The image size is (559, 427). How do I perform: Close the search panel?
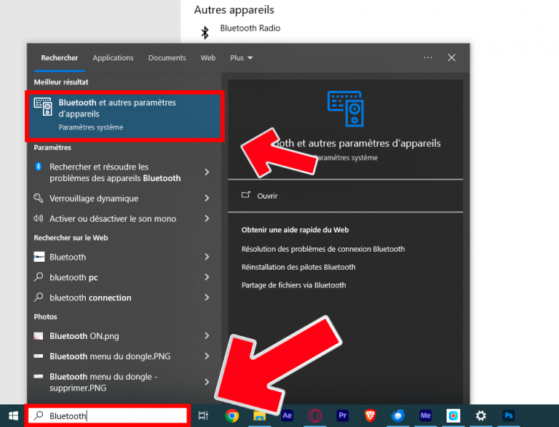(452, 57)
